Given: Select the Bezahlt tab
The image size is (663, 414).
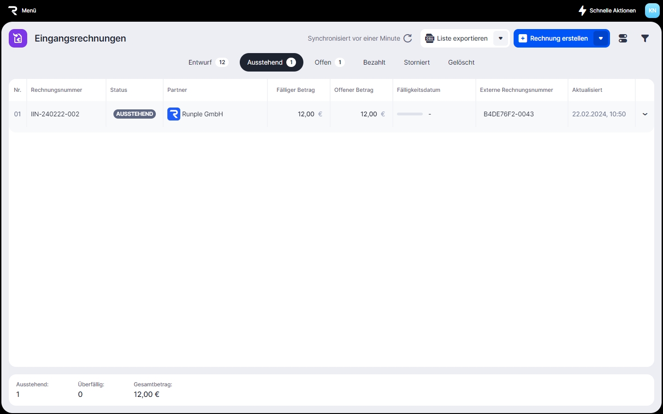Looking at the screenshot, I should tap(374, 62).
